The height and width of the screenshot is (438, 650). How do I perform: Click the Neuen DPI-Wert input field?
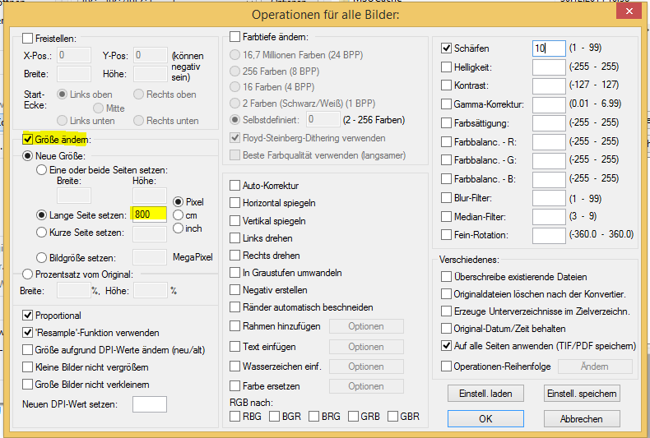[x=150, y=404]
